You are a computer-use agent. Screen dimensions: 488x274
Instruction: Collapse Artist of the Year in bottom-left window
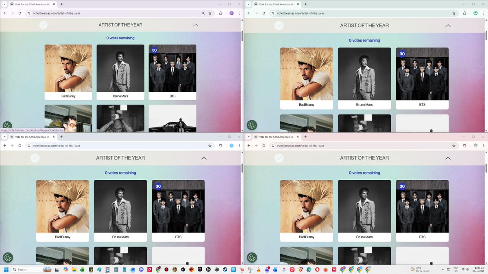click(x=204, y=158)
